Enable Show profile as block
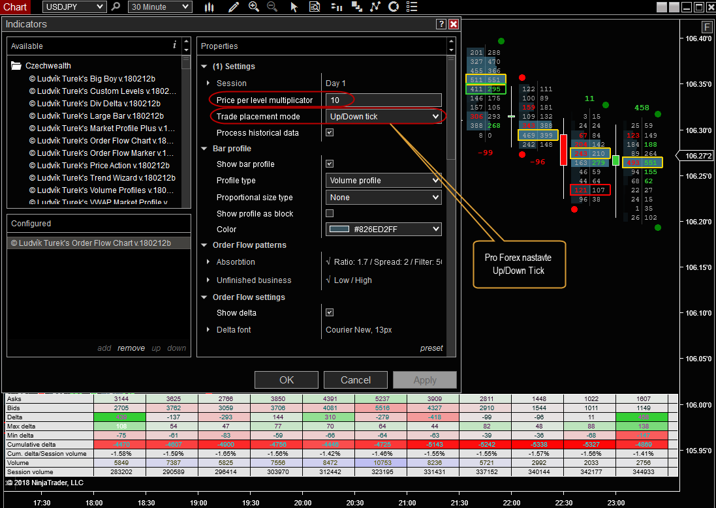 330,213
